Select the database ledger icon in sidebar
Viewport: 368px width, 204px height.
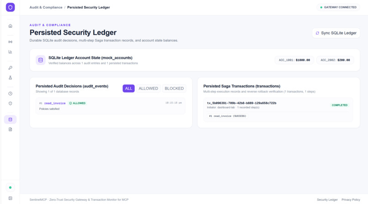tap(11, 120)
